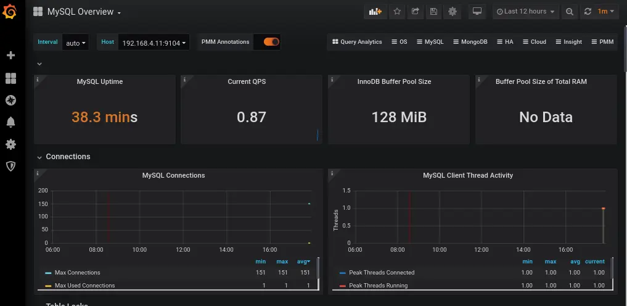Viewport: 627px width, 306px height.
Task: Refresh the dashboard now
Action: point(588,12)
